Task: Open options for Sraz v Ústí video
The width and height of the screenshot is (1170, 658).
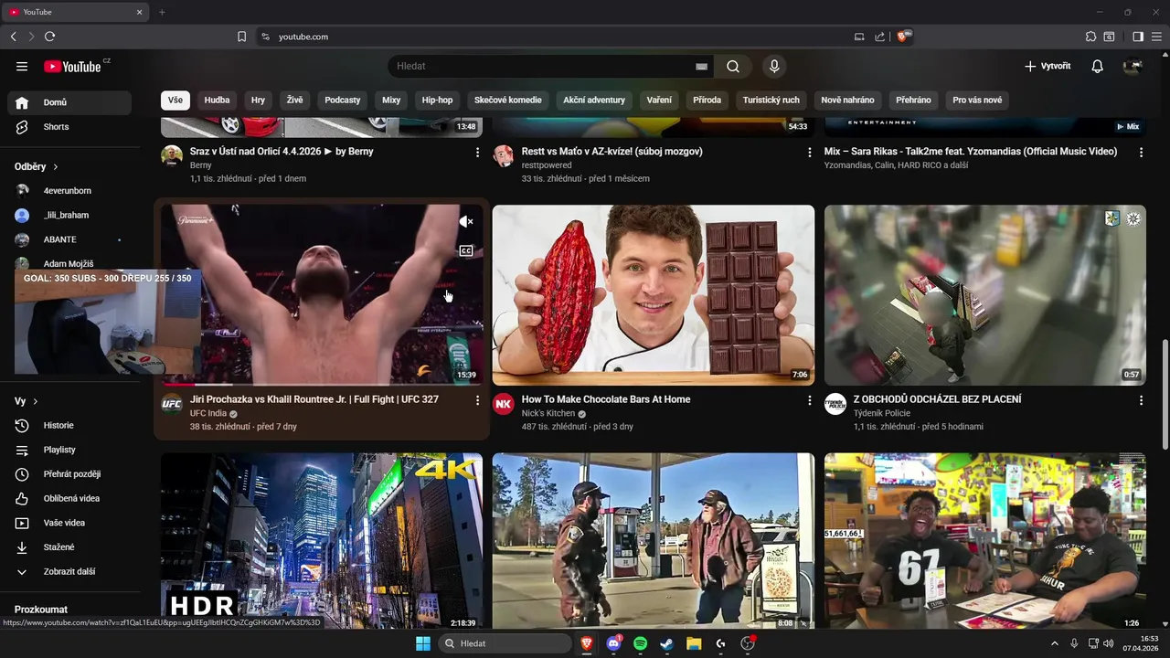Action: [x=477, y=153]
